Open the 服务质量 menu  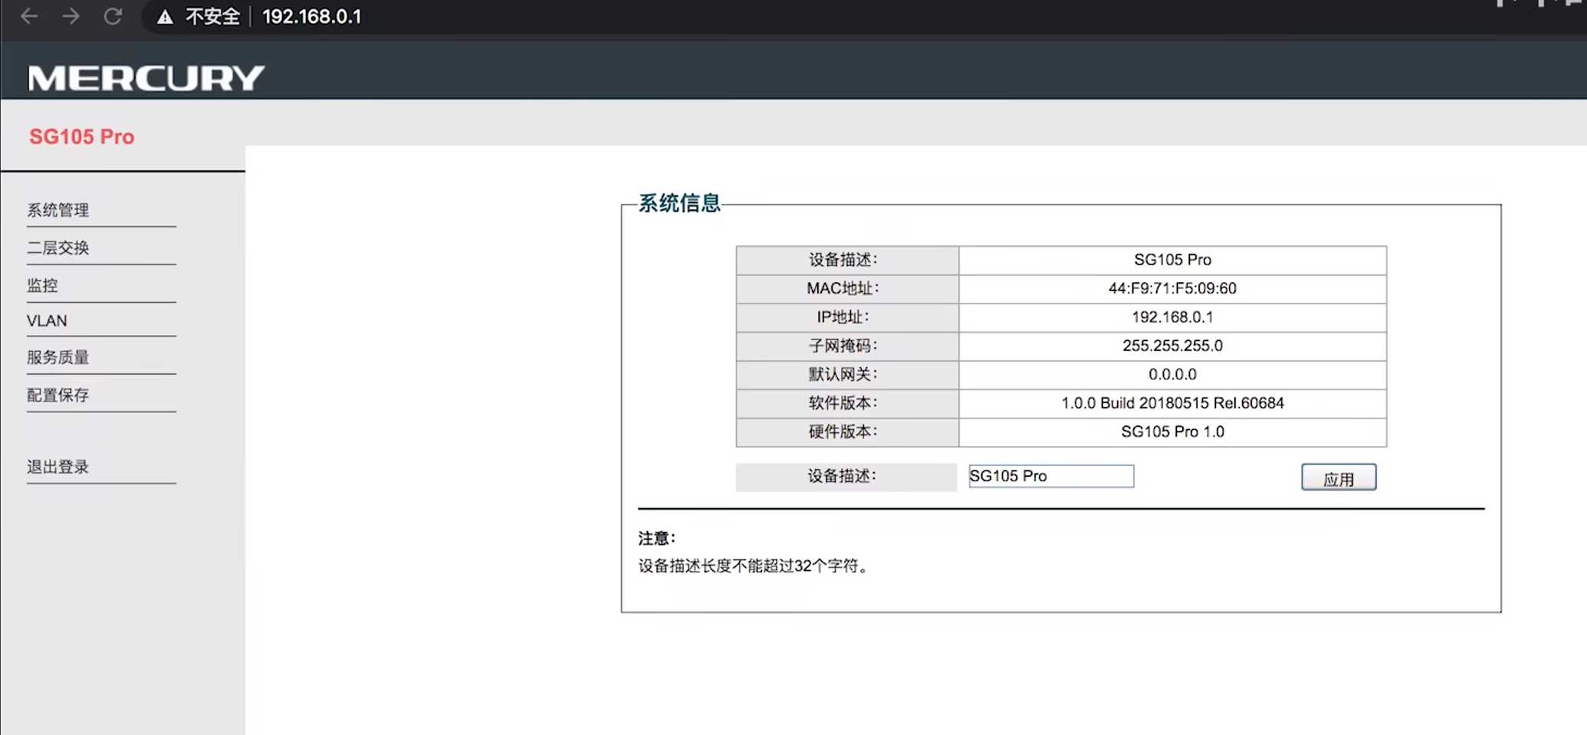(58, 357)
